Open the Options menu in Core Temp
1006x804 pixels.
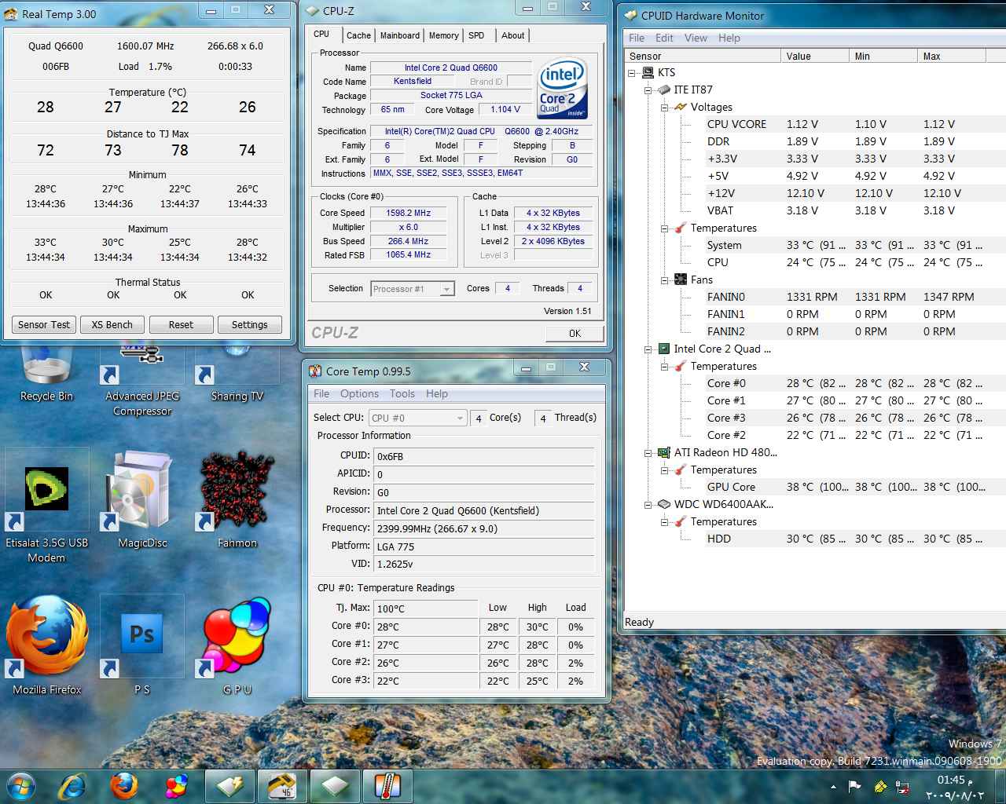click(359, 394)
